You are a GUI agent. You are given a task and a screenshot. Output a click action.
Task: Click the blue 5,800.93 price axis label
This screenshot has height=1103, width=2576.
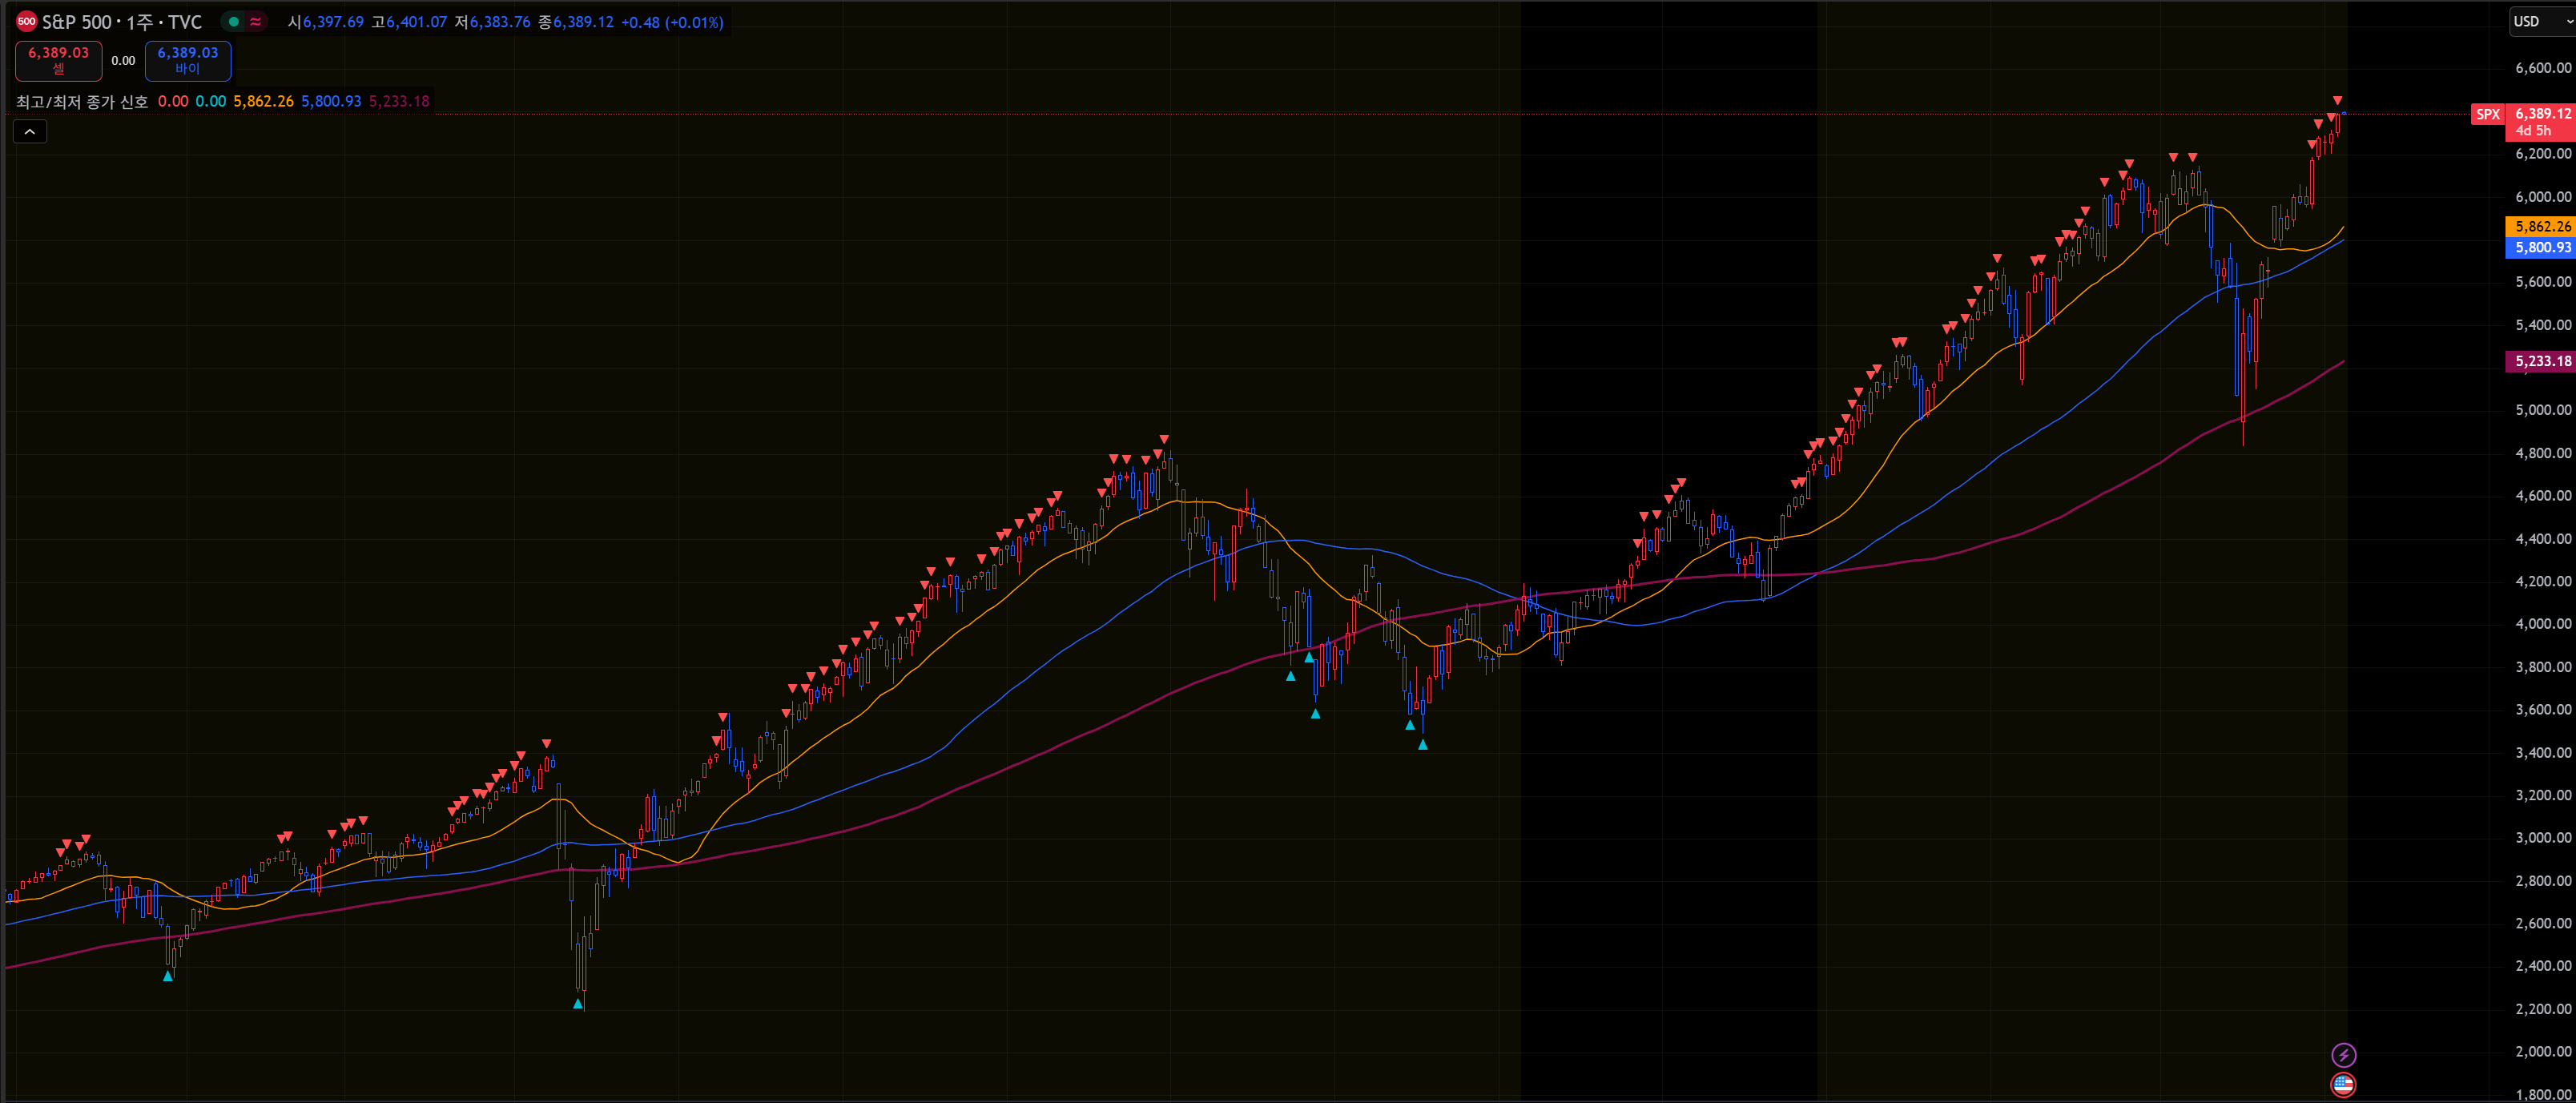(x=2541, y=247)
